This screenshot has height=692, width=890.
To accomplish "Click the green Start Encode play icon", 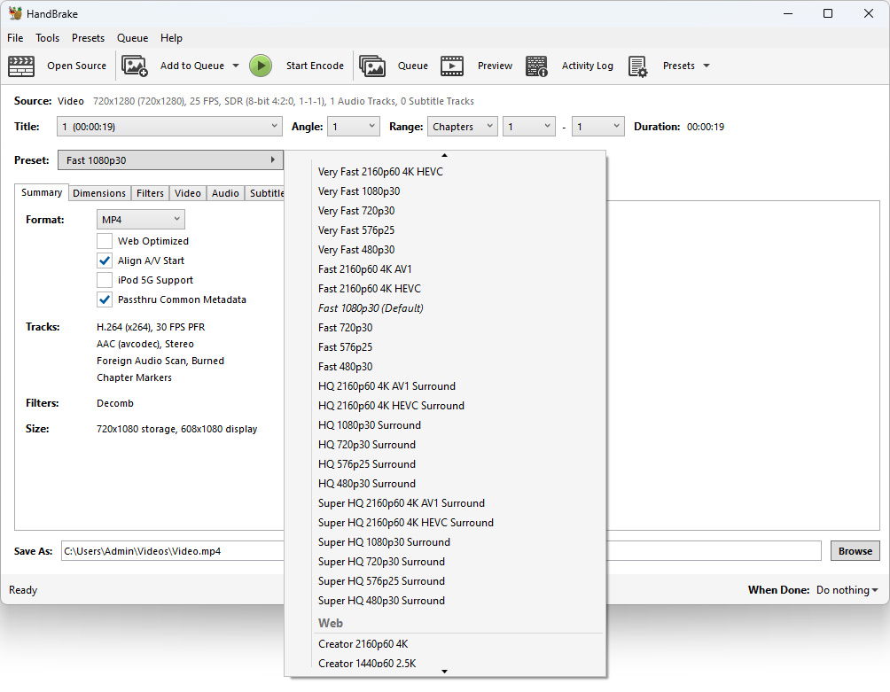I will point(262,66).
